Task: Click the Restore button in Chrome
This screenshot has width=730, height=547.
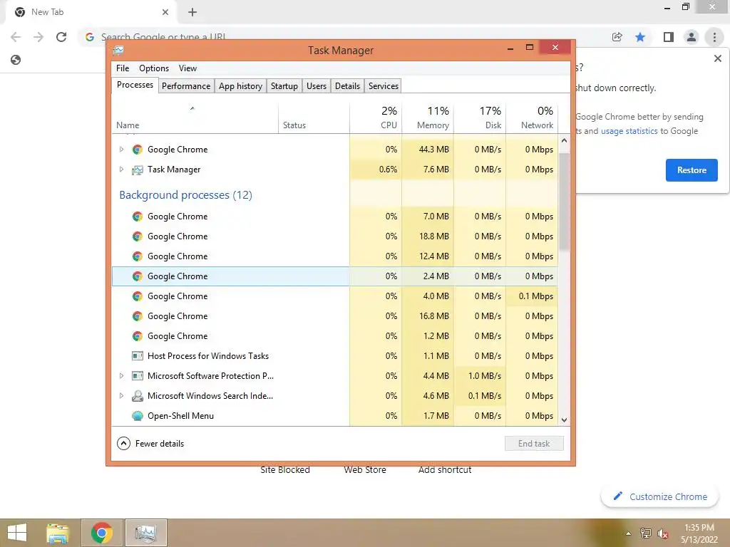Action: click(692, 170)
